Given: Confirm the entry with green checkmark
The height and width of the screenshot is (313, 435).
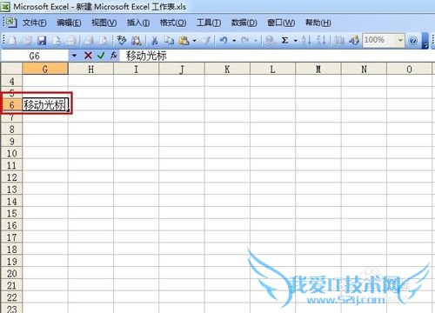Looking at the screenshot, I should tap(101, 56).
